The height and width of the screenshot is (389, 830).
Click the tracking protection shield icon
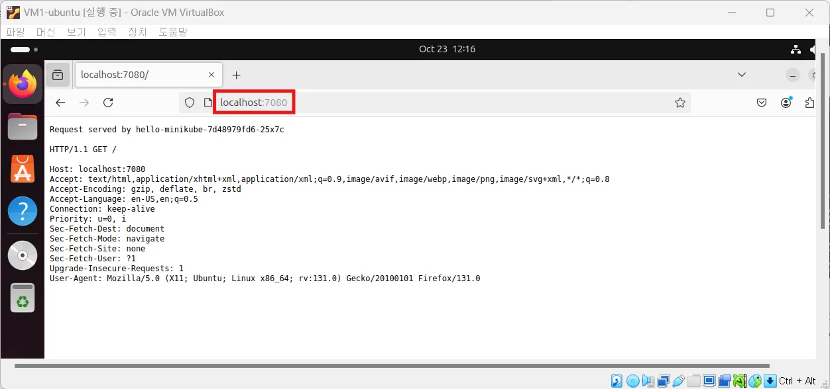pyautogui.click(x=190, y=103)
